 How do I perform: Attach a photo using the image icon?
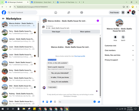(x=47, y=102)
